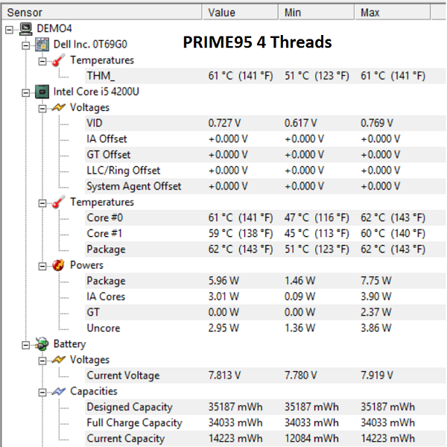Click the Capacities label
The width and height of the screenshot is (447, 447).
pyautogui.click(x=94, y=391)
